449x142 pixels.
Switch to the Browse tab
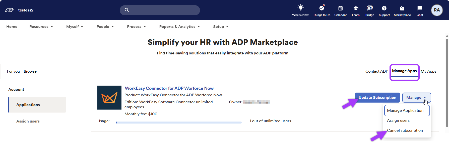pos(30,71)
